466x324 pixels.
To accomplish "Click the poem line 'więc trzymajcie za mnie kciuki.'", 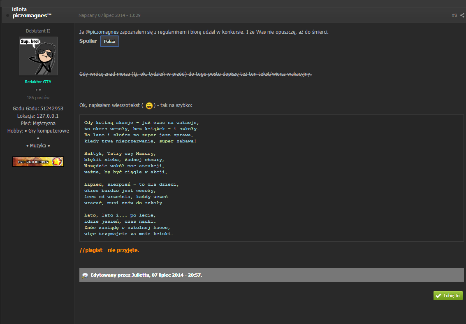I will point(129,234).
